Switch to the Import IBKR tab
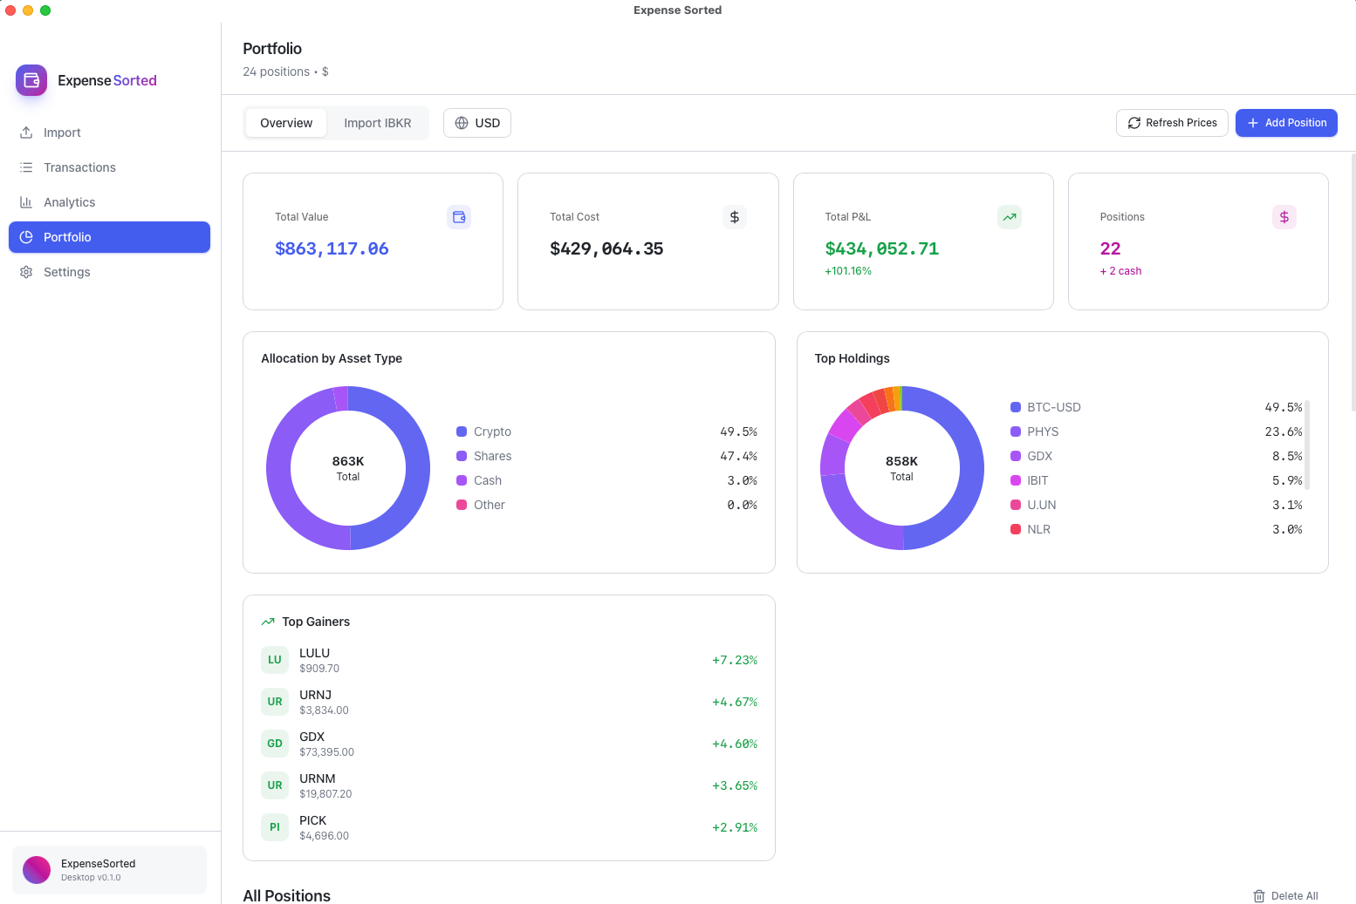The width and height of the screenshot is (1356, 904). coord(377,123)
